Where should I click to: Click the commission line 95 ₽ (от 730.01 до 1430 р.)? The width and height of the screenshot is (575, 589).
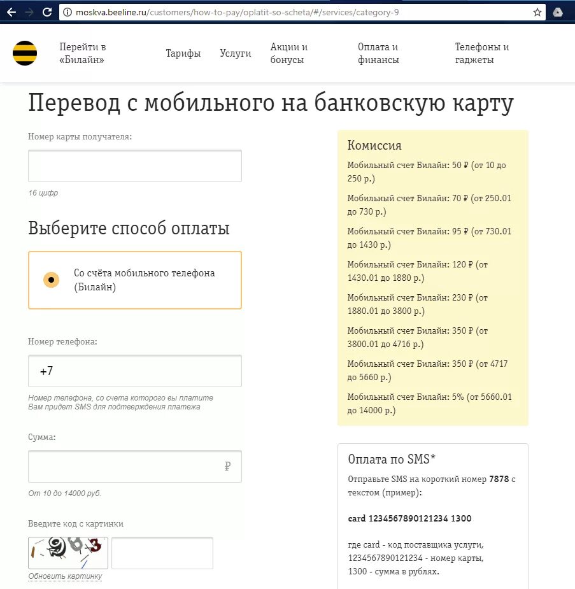[429, 238]
